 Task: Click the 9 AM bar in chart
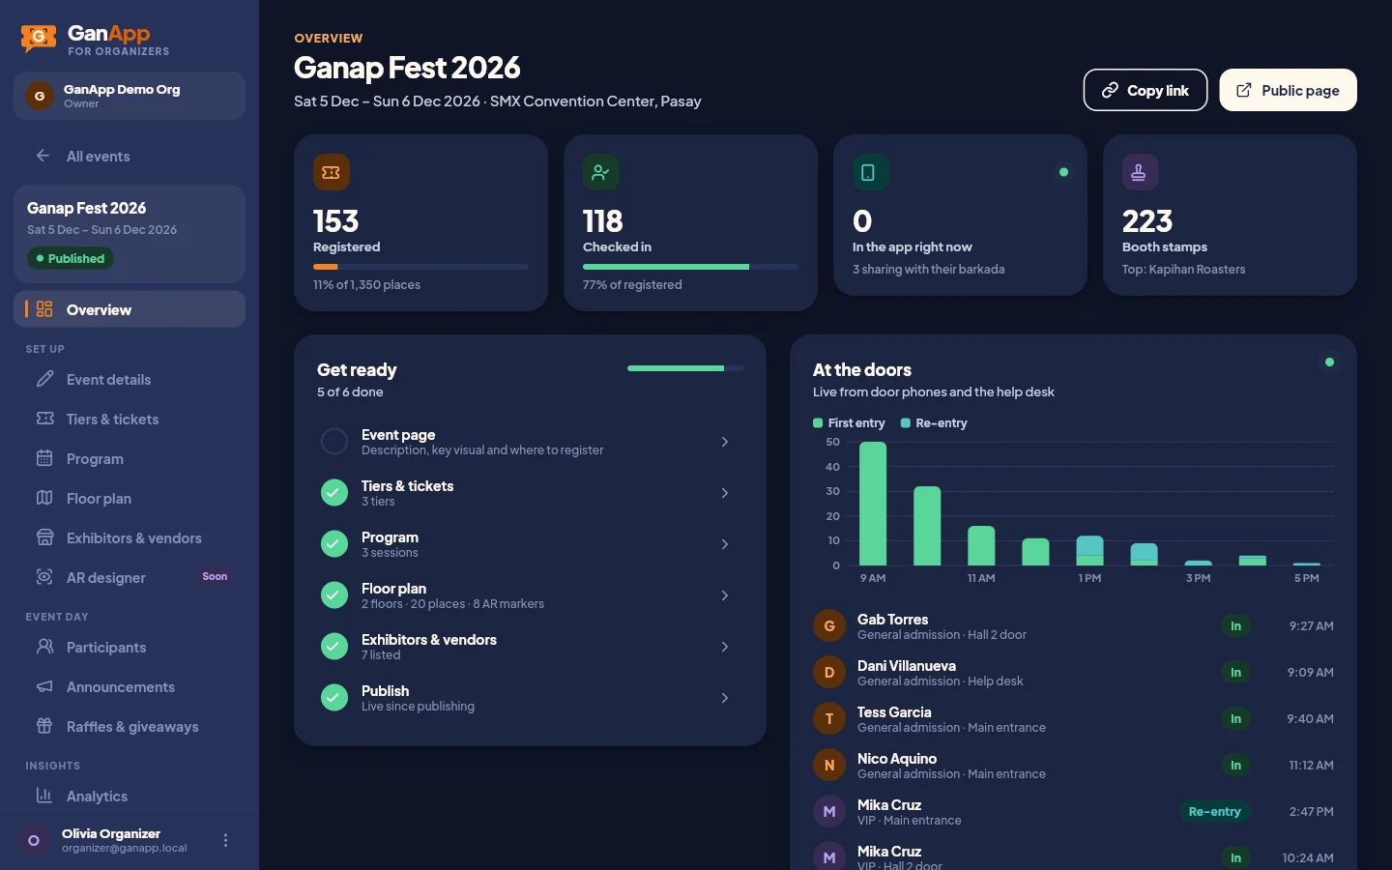[873, 504]
